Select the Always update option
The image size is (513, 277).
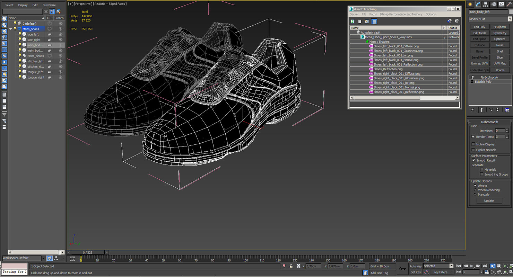[x=475, y=186]
